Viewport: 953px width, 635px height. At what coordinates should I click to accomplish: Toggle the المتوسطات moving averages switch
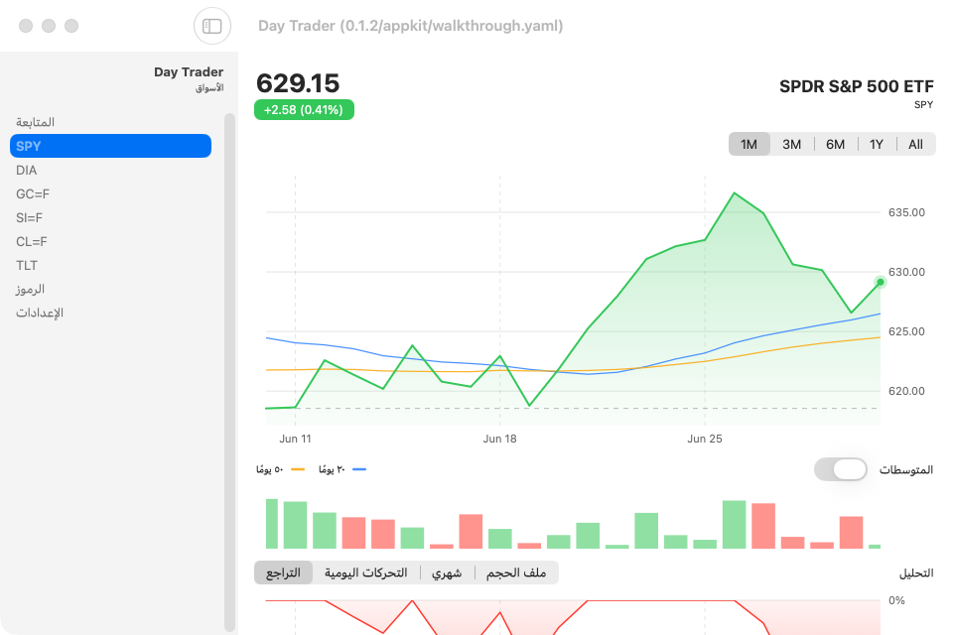click(x=841, y=469)
